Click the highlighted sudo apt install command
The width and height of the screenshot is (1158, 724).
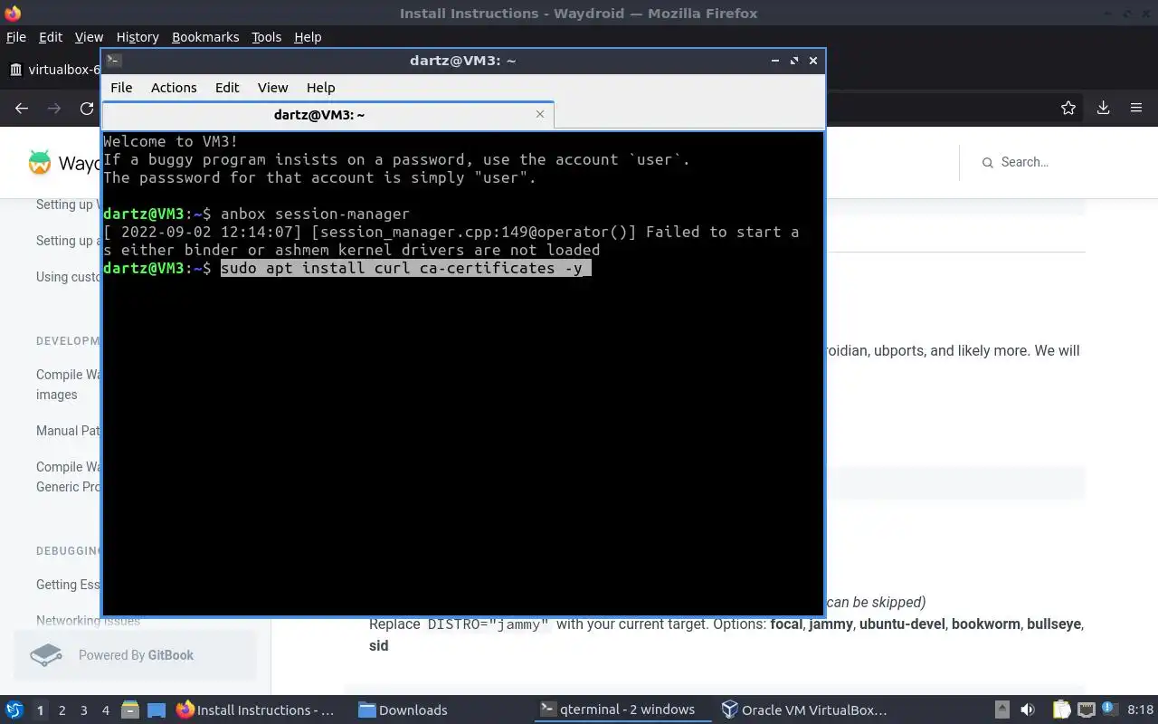pyautogui.click(x=405, y=268)
